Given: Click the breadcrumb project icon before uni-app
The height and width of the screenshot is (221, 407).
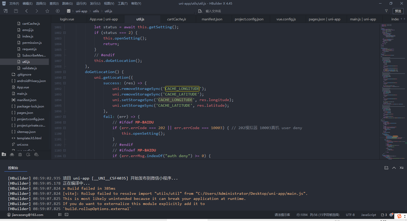Looking at the screenshot, I should [x=69, y=11].
